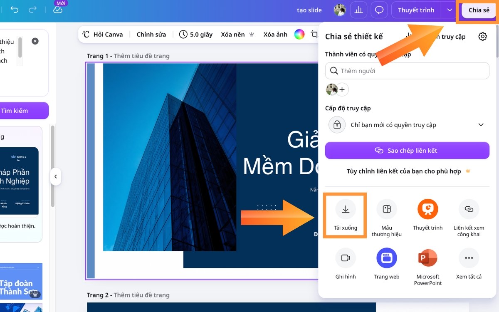Open the analytics bar chart icon
The width and height of the screenshot is (499, 312).
coord(359,10)
